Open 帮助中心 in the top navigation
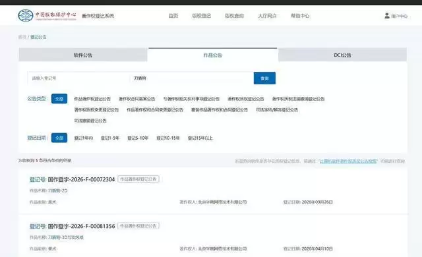 [x=300, y=16]
